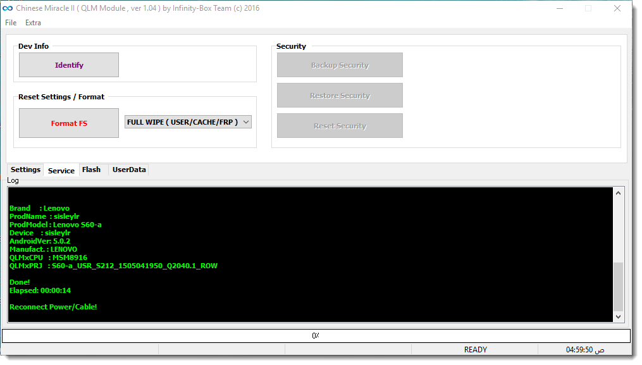
Task: Open the UserData tab
Action: coord(129,170)
